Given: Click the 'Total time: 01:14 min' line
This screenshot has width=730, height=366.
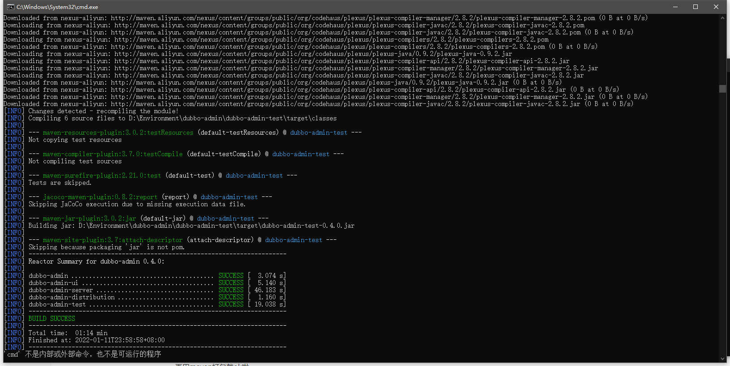Looking at the screenshot, I should coord(68,333).
